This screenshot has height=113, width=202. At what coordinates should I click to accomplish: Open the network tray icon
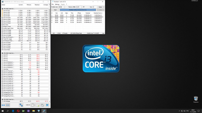click(182, 111)
